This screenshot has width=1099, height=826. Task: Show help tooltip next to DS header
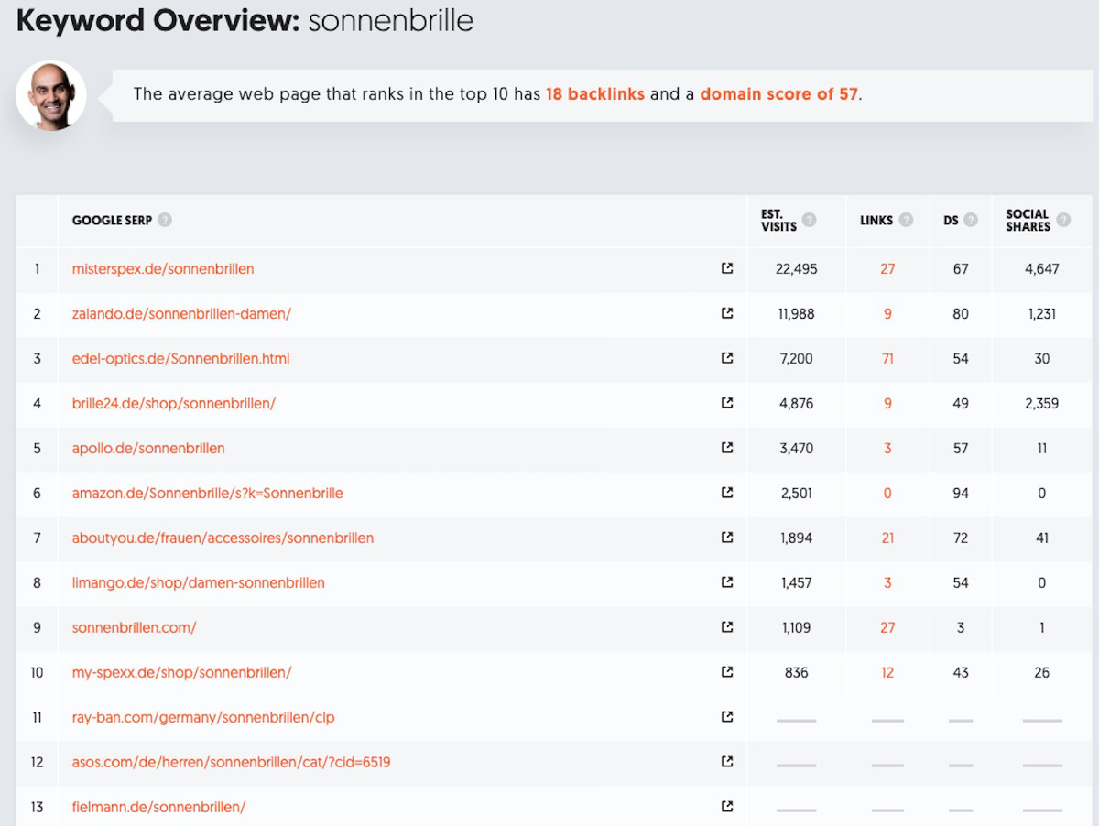tap(971, 220)
